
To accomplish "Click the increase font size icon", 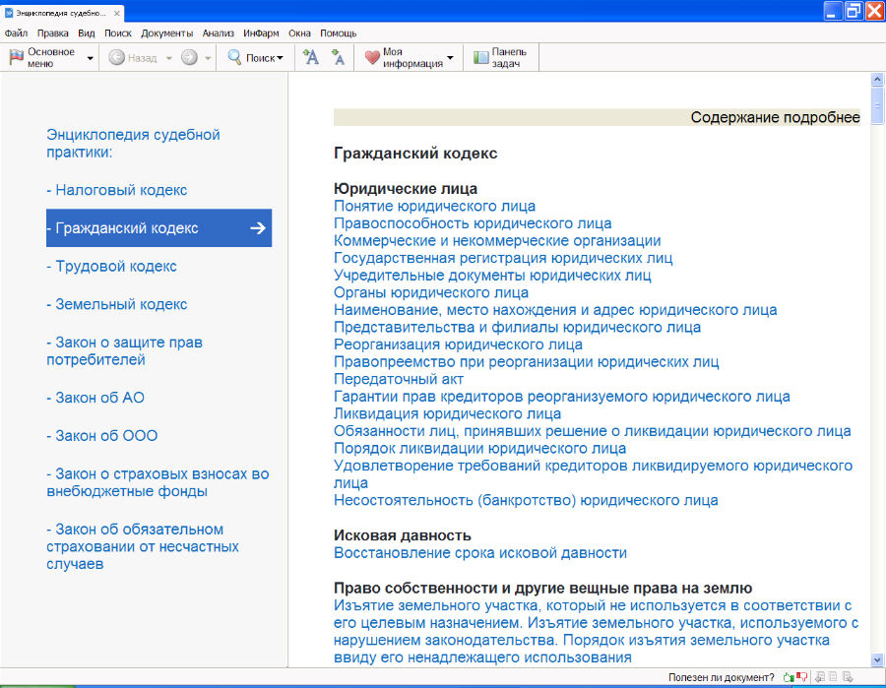I will [311, 58].
